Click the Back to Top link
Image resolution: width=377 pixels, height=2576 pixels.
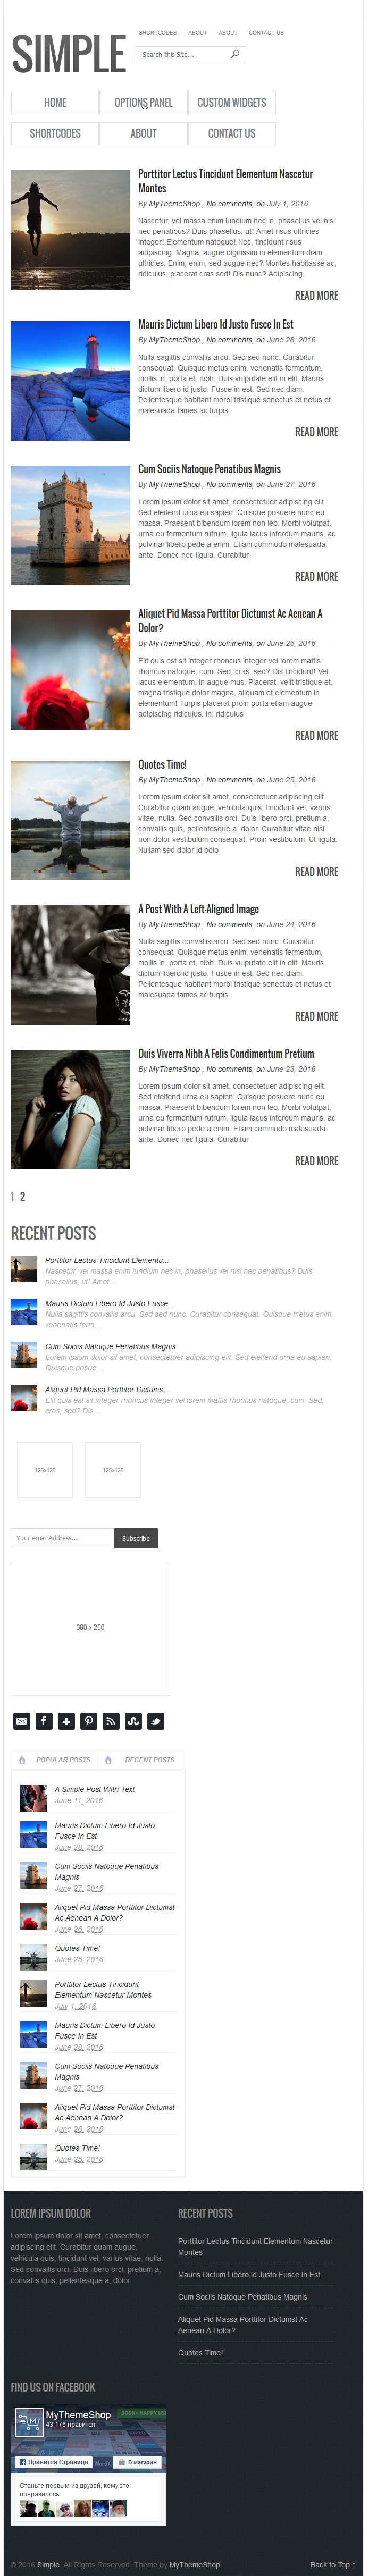332,2564
